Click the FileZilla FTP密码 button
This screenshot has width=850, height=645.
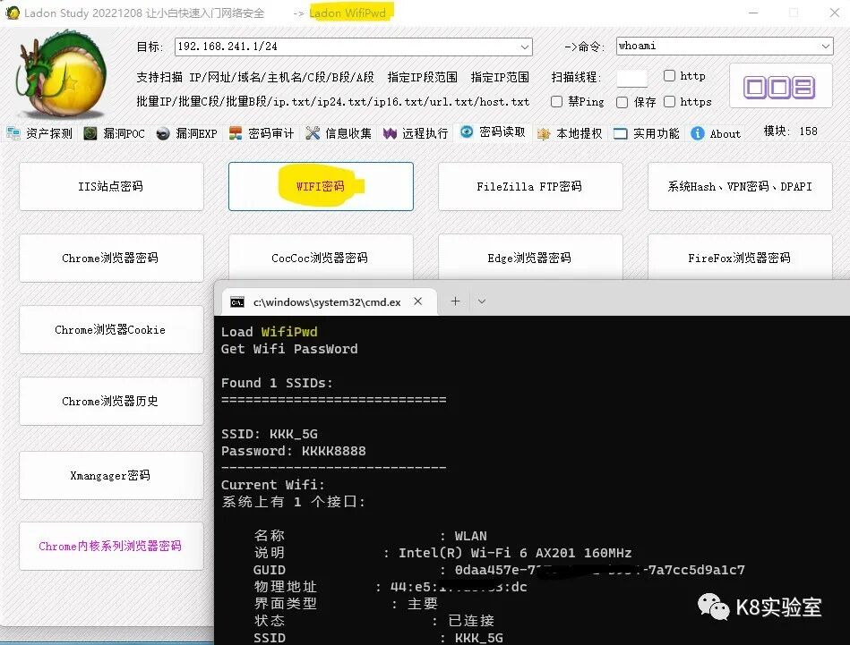click(x=530, y=186)
